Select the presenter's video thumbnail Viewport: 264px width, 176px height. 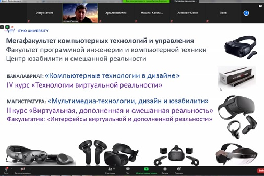(80, 13)
